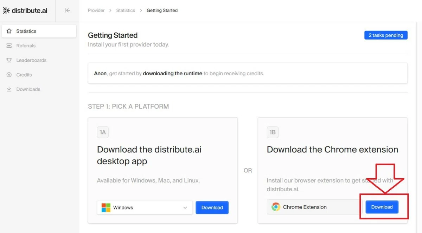Click the 1B step badge
Viewport: 422px width, 233px height.
[x=273, y=132]
